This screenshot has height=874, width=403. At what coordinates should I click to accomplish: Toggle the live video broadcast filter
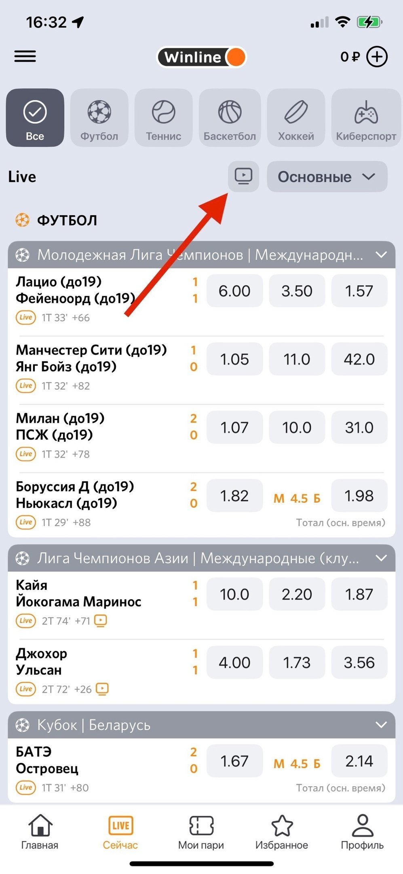tap(243, 176)
